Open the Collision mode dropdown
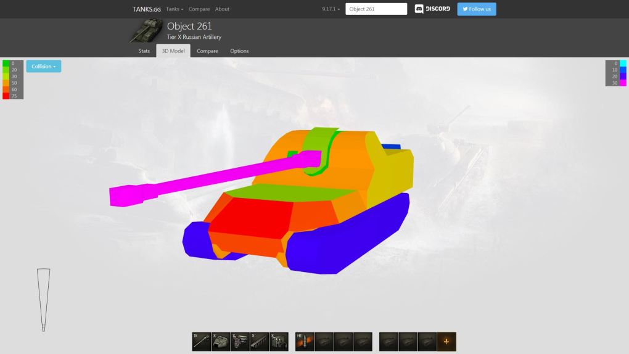This screenshot has height=354, width=629. 43,67
